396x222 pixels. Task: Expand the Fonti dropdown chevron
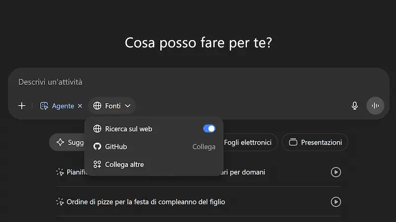tap(128, 106)
